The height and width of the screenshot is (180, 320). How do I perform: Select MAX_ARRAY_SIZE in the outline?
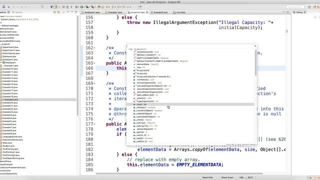click(x=145, y=95)
